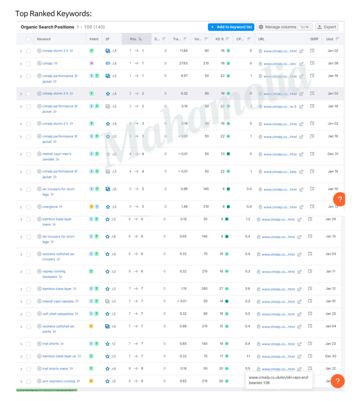Check the trail shorts mens checkbox
This screenshot has height=401, width=357.
click(x=29, y=369)
